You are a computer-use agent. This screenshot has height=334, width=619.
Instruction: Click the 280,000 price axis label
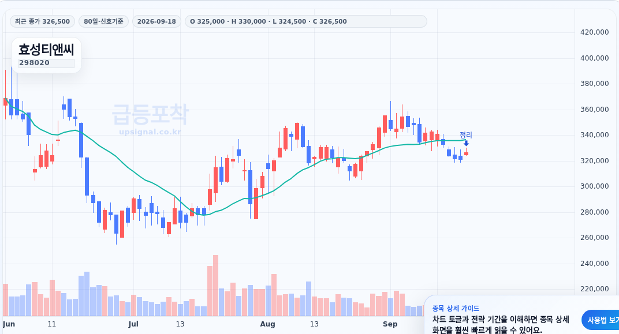[594, 212]
